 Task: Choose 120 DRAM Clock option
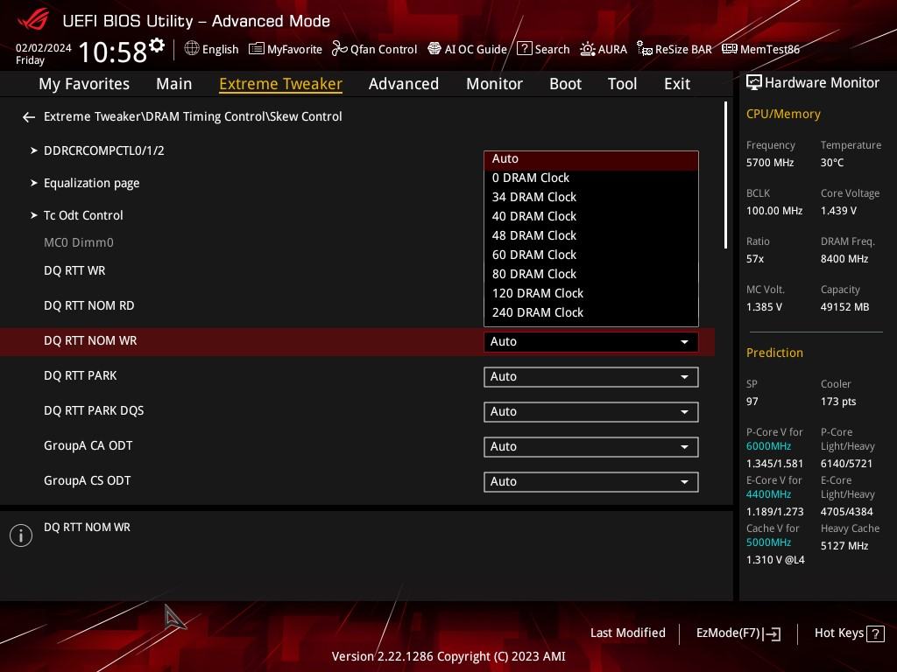tap(591, 294)
